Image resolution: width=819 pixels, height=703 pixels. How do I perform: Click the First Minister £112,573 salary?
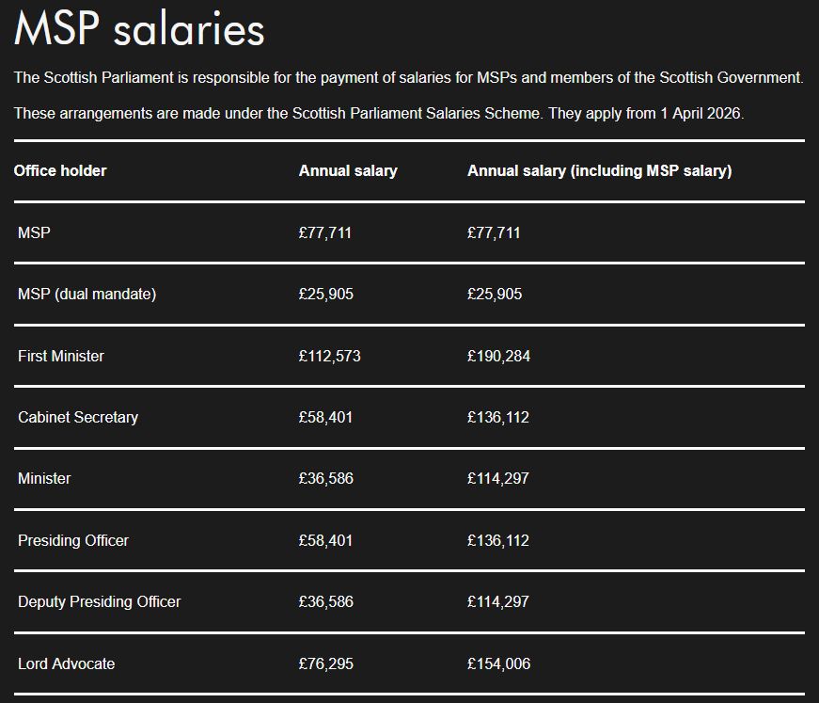330,356
